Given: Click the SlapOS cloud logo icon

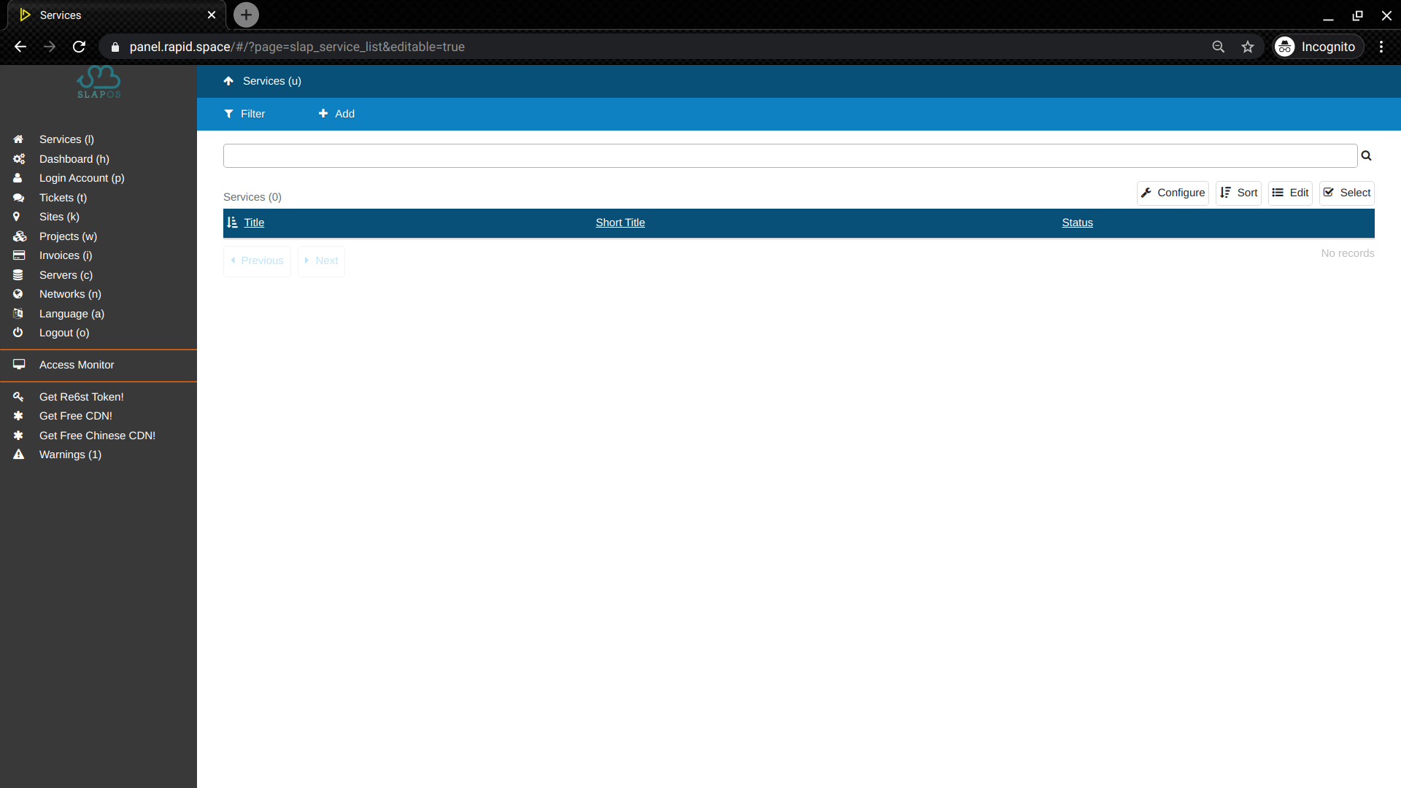Looking at the screenshot, I should (x=99, y=82).
